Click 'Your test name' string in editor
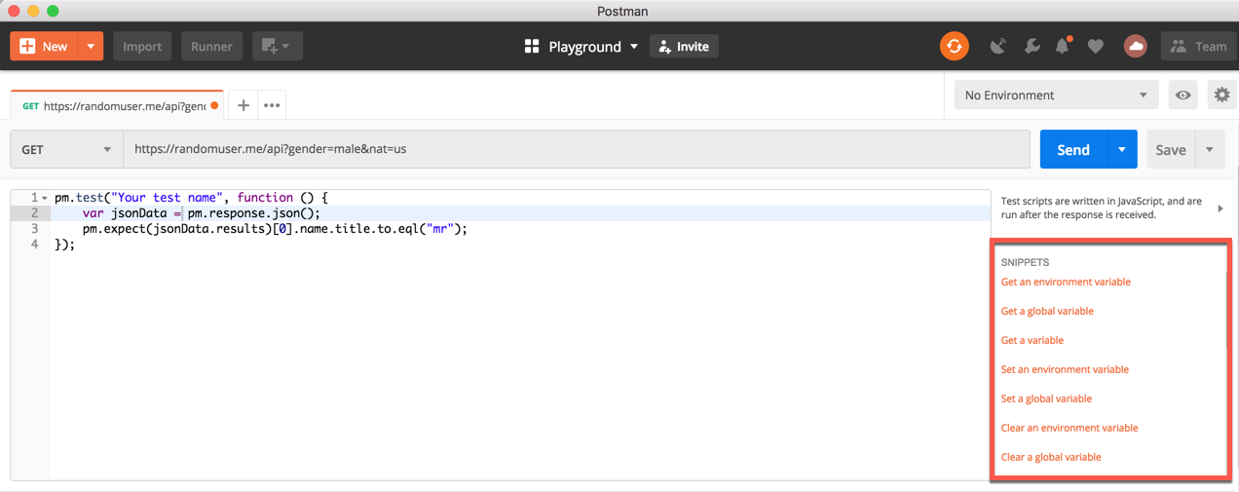 (167, 198)
